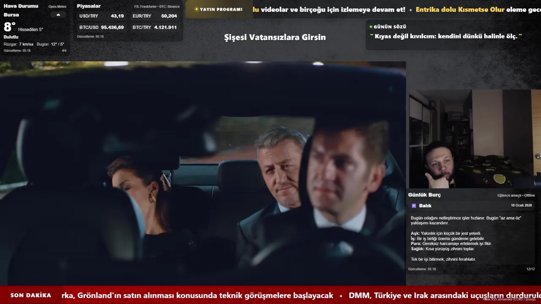Click the Piyasalar widget title
Screen dimensions: 541x304
(89, 6)
